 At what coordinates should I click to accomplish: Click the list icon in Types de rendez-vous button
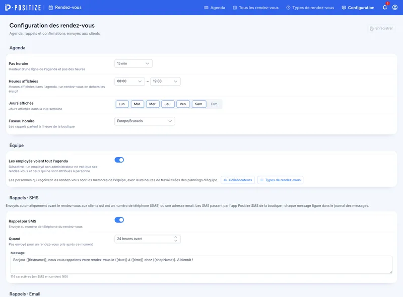coord(261,180)
